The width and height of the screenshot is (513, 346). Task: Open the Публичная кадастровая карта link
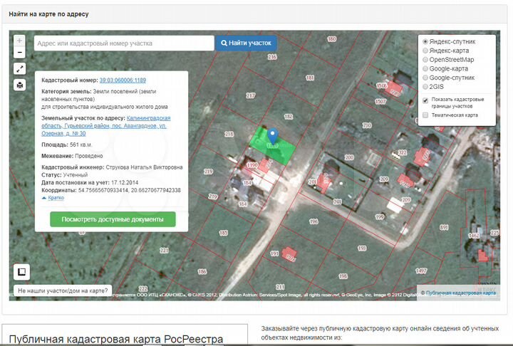tap(460, 293)
